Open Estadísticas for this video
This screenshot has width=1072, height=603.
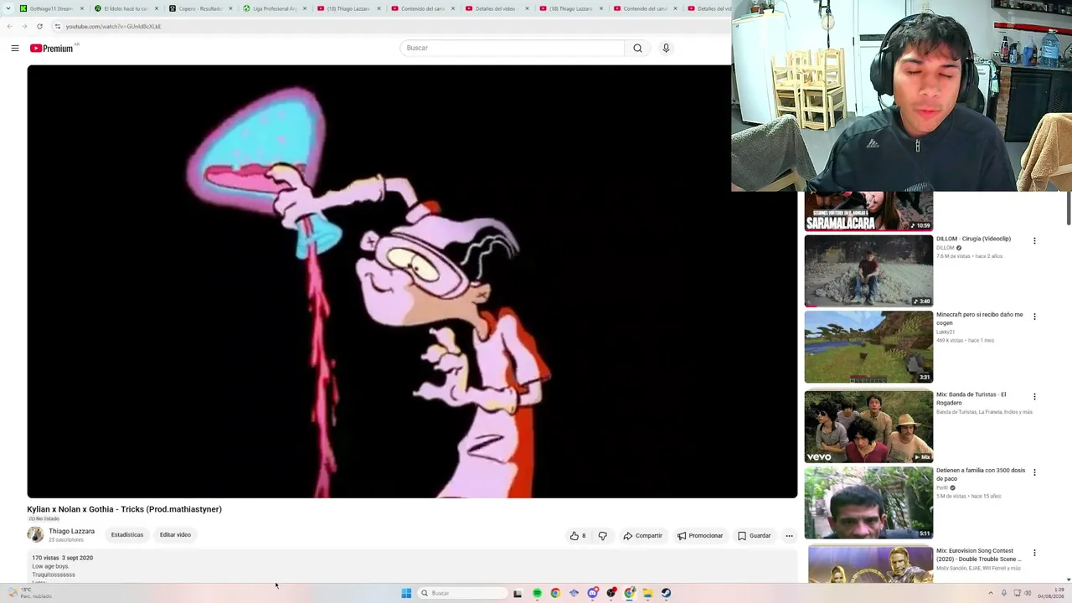click(127, 535)
